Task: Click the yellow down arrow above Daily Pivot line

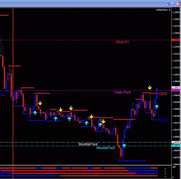Action: [x=150, y=88]
